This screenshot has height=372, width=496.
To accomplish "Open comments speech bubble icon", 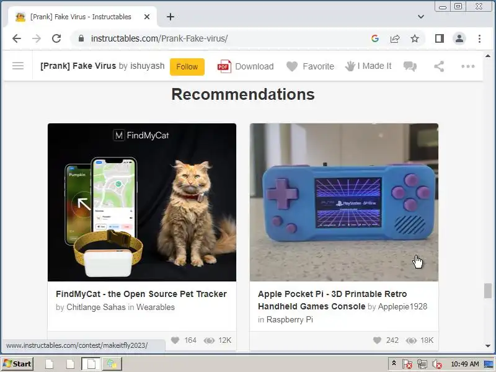I will tap(410, 66).
